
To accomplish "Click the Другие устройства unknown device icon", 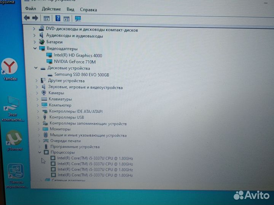I will tap(43, 80).
